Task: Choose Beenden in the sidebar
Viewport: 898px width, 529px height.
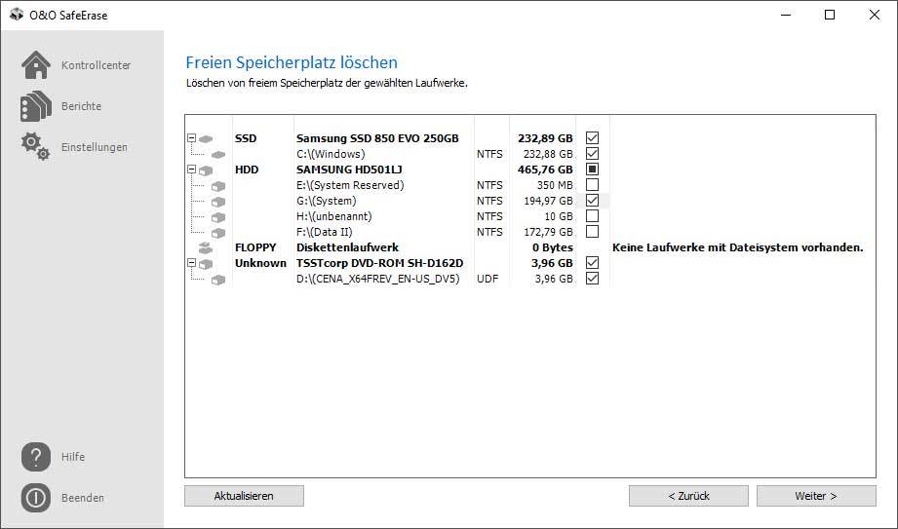Action: (x=83, y=498)
